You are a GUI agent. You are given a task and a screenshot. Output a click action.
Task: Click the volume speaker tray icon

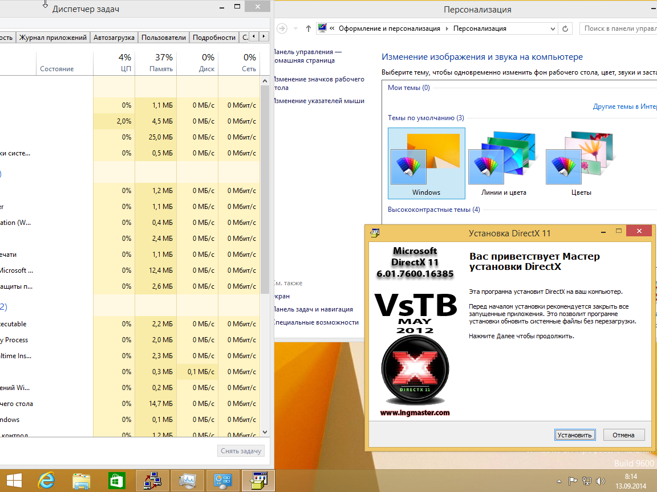click(x=601, y=481)
